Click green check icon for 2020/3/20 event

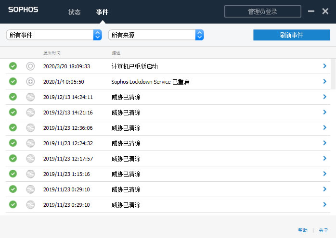(13, 66)
